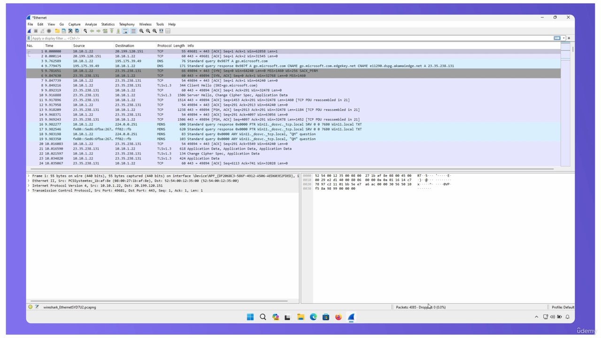The width and height of the screenshot is (601, 338).
Task: Toggle auto-scroll during live capture
Action: click(x=125, y=31)
